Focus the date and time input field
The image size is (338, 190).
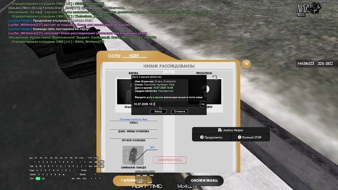(x=166, y=104)
